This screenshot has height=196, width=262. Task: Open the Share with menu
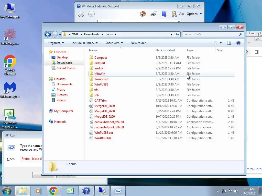pyautogui.click(x=114, y=43)
